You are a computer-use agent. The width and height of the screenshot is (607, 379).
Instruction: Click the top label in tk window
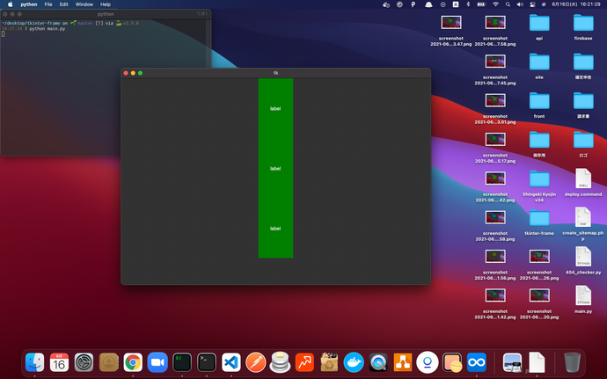click(275, 109)
